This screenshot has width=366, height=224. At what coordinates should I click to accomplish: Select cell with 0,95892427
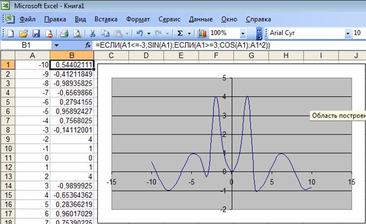[x=72, y=111]
